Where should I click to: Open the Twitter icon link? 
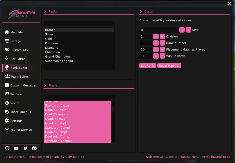[x=25, y=148]
